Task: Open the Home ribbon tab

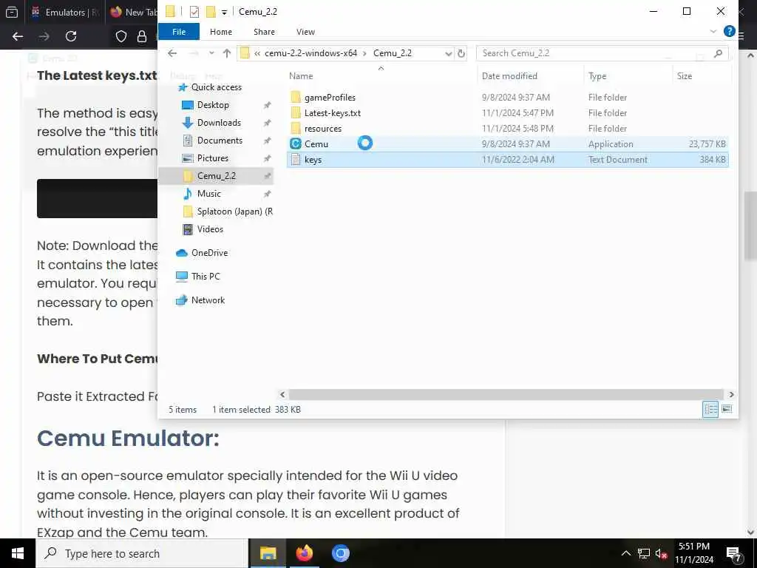Action: coord(220,32)
